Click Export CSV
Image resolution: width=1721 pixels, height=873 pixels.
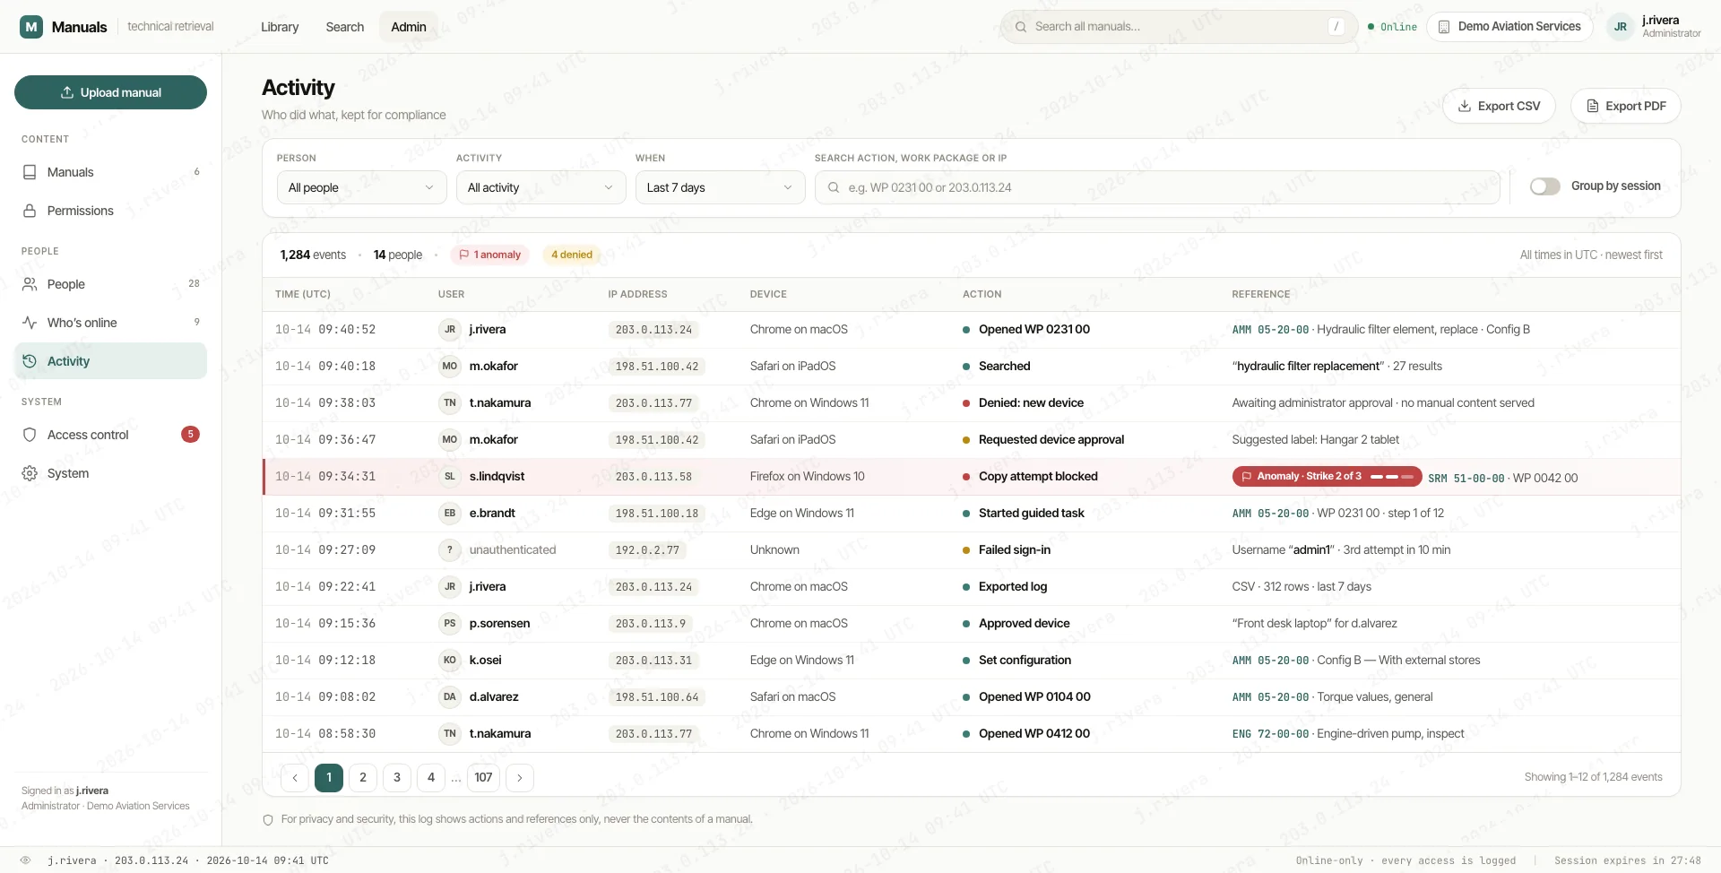point(1499,106)
